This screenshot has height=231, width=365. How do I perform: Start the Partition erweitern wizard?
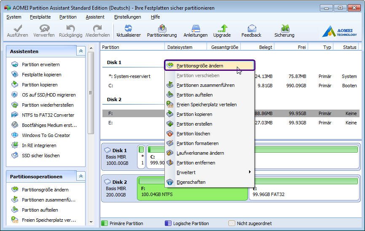[x=36, y=64]
